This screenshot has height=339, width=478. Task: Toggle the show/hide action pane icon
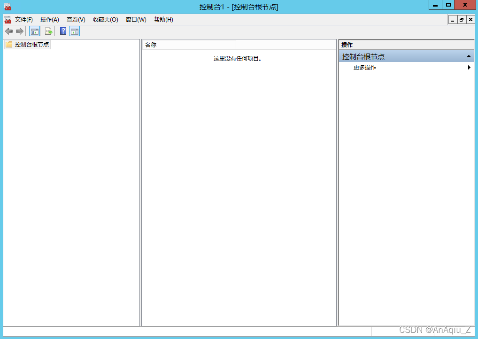click(75, 31)
